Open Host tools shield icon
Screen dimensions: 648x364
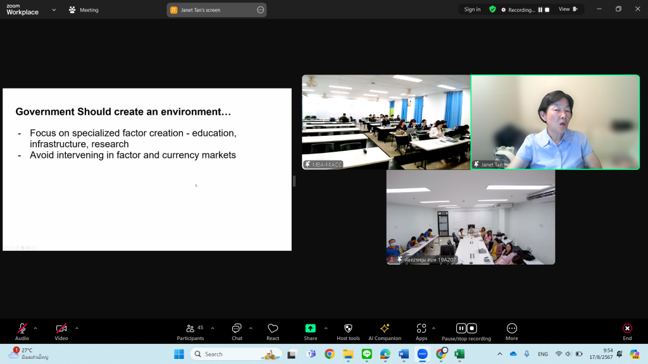(348, 329)
